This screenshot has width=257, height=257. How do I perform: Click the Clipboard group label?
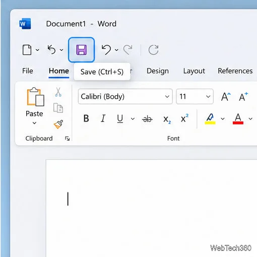tap(39, 139)
